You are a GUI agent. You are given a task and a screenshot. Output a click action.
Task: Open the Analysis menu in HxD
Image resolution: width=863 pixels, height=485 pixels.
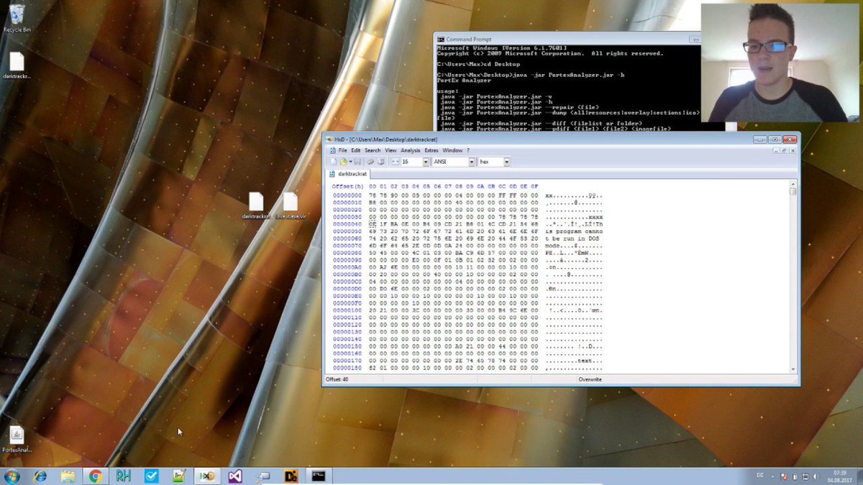(411, 150)
